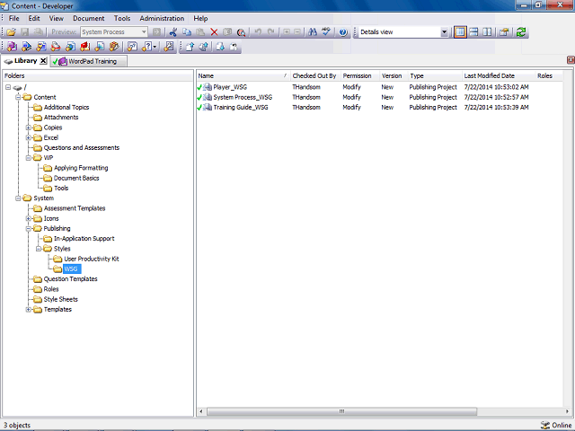The height and width of the screenshot is (431, 575).
Task: Close the Library tab with its X
Action: coord(43,61)
